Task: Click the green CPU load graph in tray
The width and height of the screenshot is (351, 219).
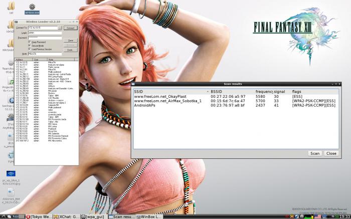Action: [x=307, y=216]
